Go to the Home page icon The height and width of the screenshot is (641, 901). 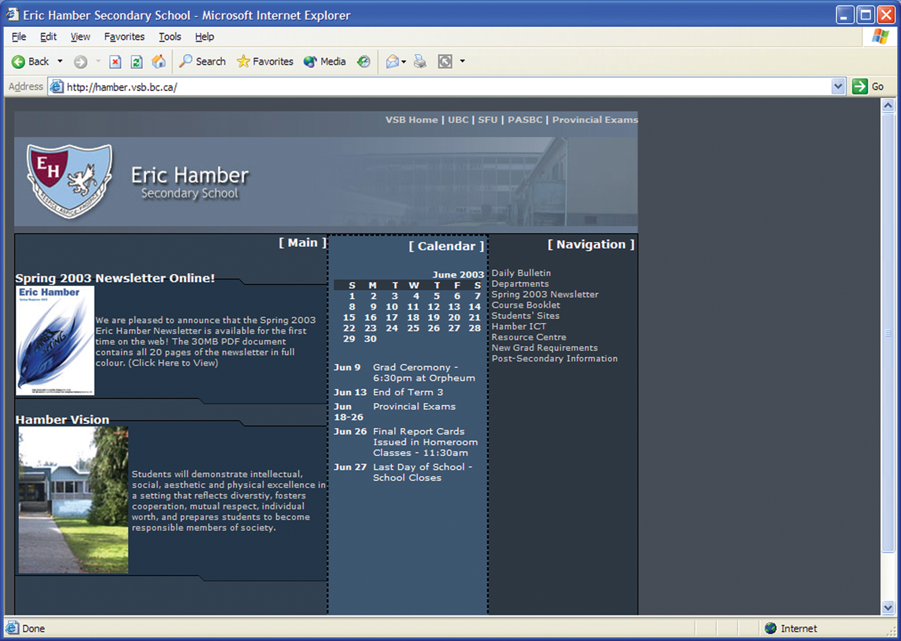pyautogui.click(x=159, y=61)
